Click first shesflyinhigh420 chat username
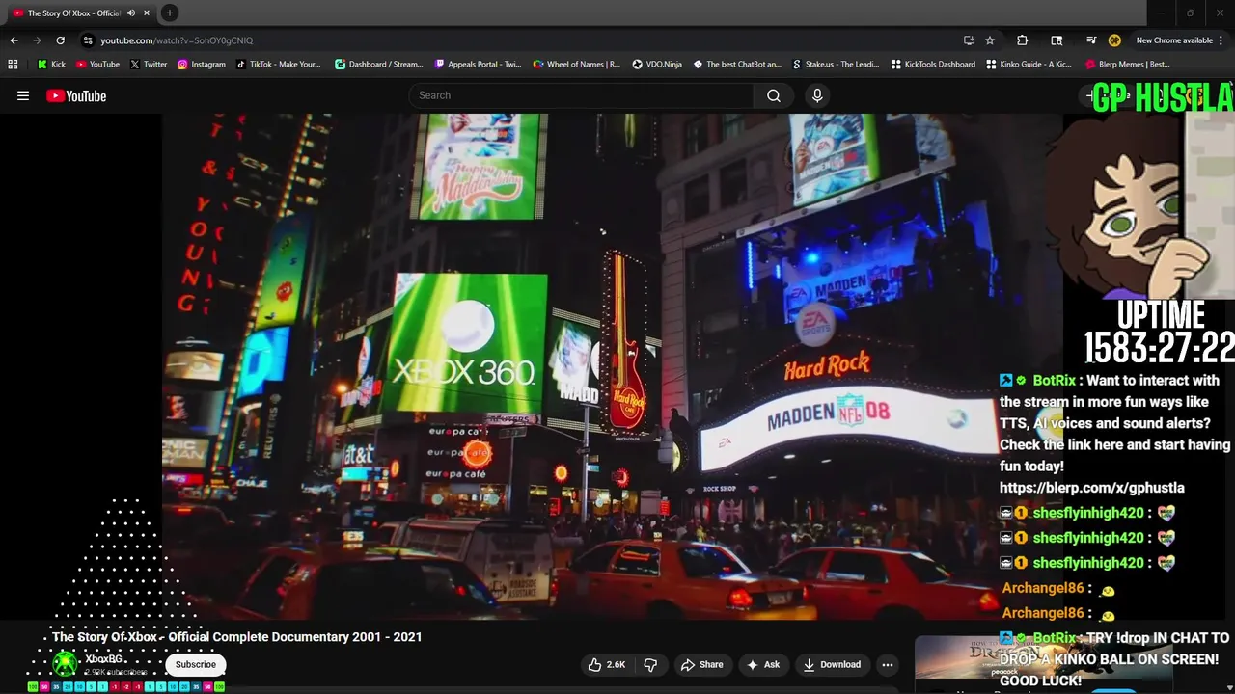 pyautogui.click(x=1087, y=513)
